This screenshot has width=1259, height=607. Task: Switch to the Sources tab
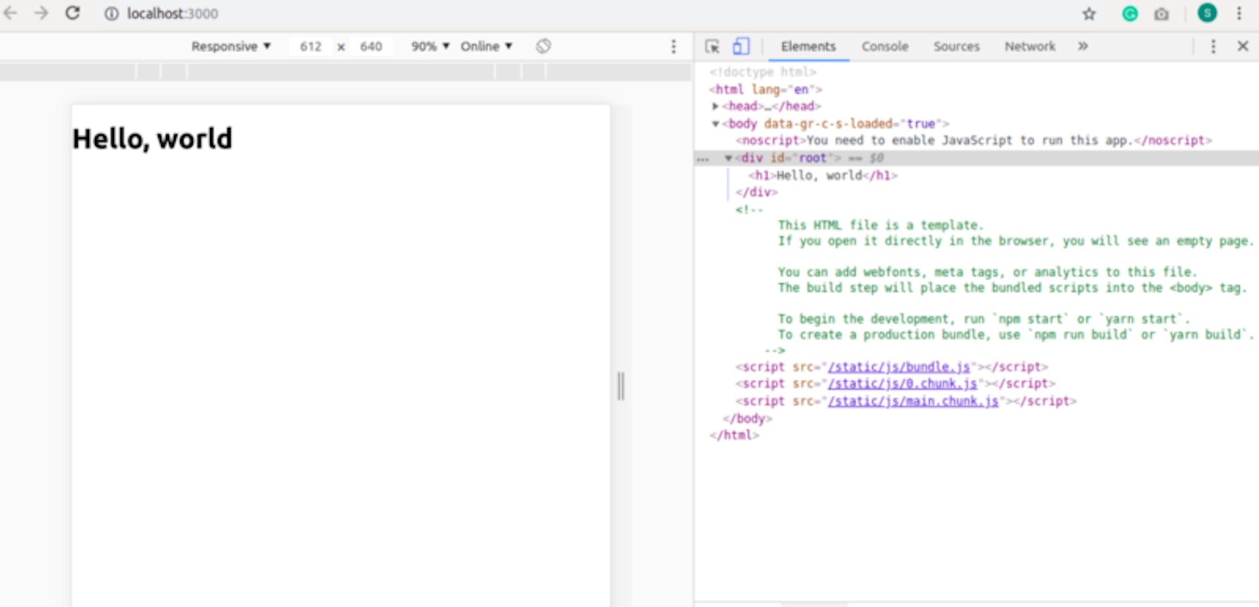click(956, 47)
